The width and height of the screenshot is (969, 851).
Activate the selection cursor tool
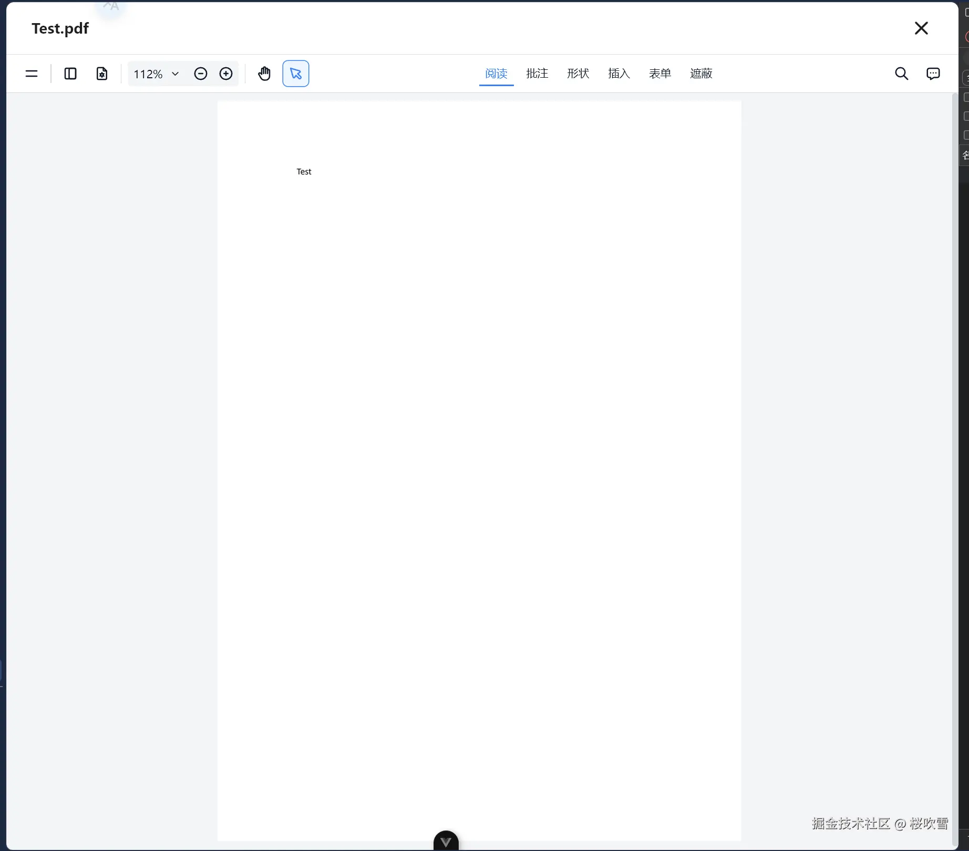[295, 74]
